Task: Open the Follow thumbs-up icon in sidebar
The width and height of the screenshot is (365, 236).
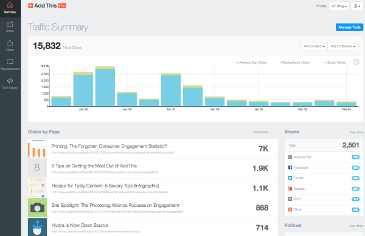Action: click(x=10, y=43)
